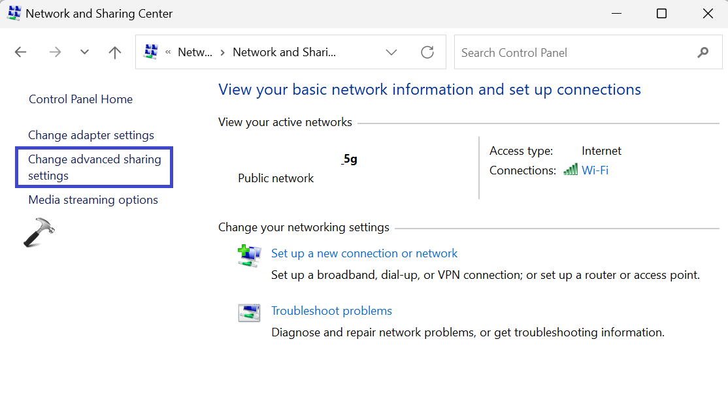Screen dimensions: 728x416
Task: Open the recent locations dropdown chevron
Action: coord(84,53)
